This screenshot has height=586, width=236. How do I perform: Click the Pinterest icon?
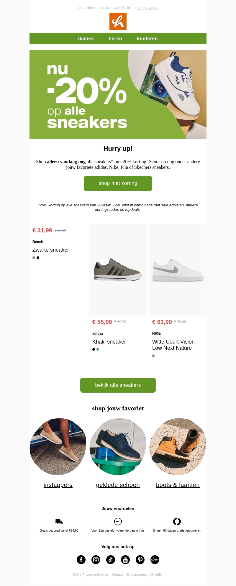point(140,560)
